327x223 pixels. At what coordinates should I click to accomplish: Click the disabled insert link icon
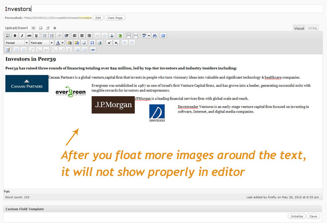point(98,36)
